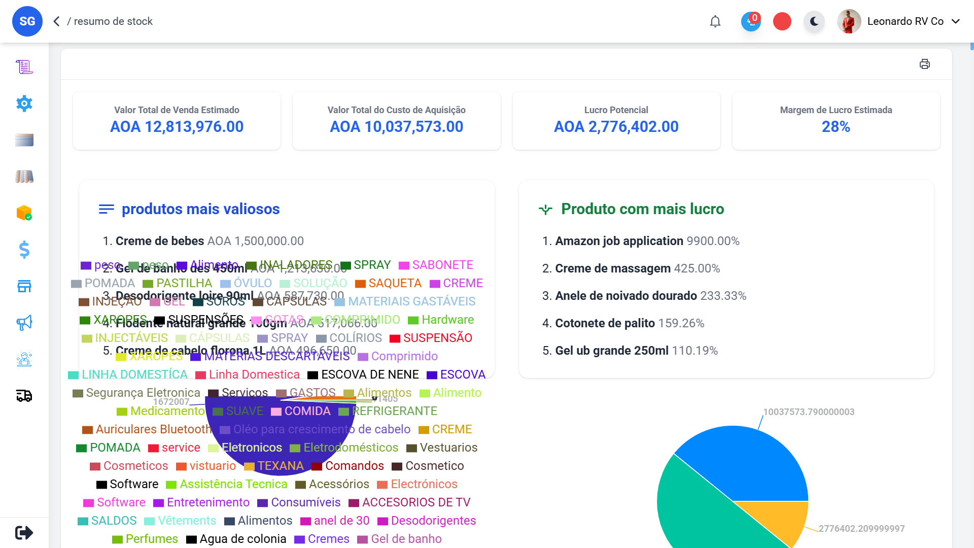Open the orange stock box sidebar icon
This screenshot has height=548, width=974.
pos(24,213)
